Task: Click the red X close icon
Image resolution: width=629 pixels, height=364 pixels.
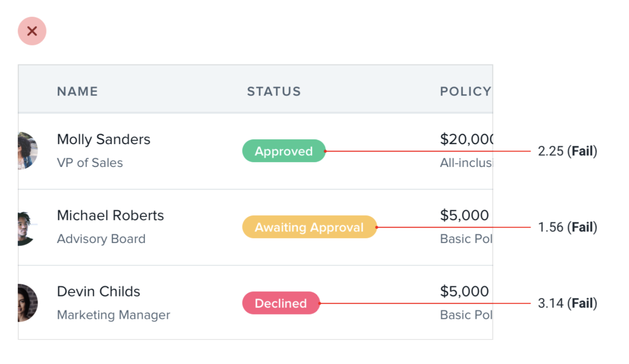Action: (x=32, y=31)
